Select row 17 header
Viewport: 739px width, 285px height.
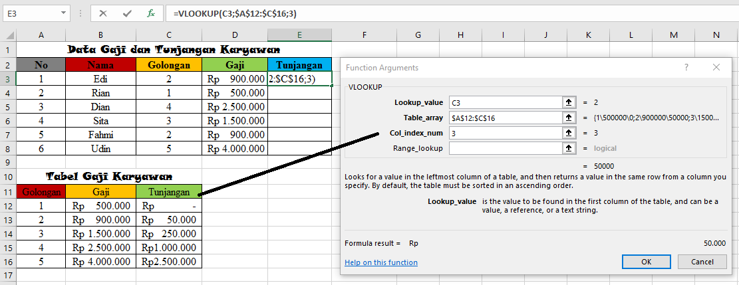[x=8, y=274]
